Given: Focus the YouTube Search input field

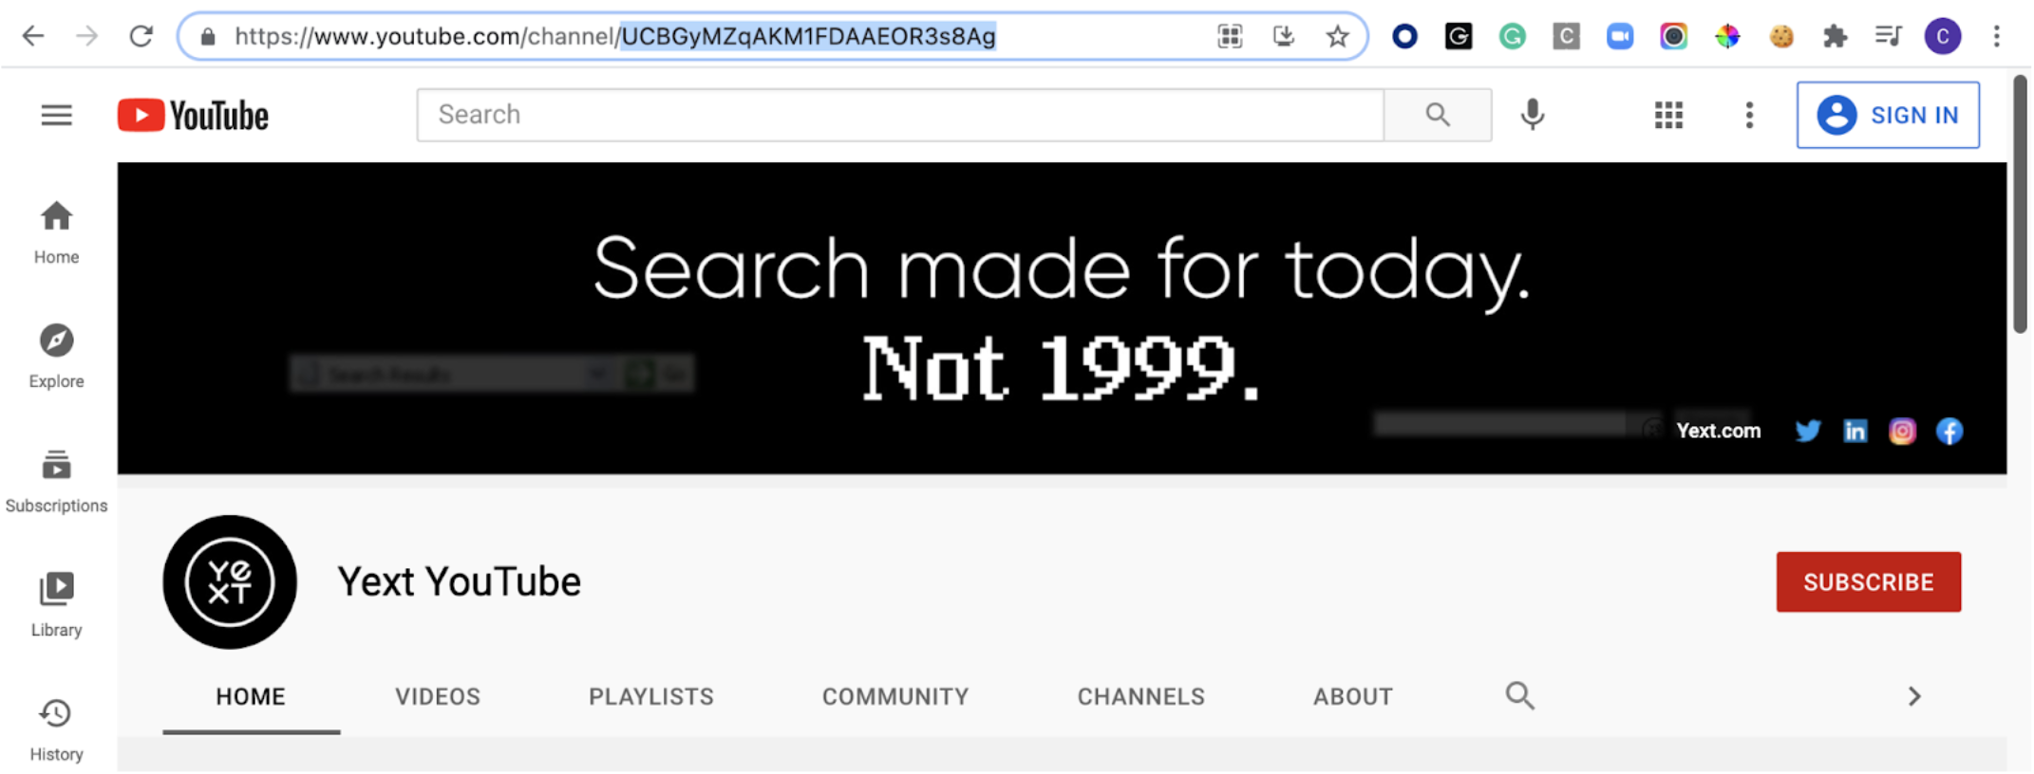Looking at the screenshot, I should (900, 115).
